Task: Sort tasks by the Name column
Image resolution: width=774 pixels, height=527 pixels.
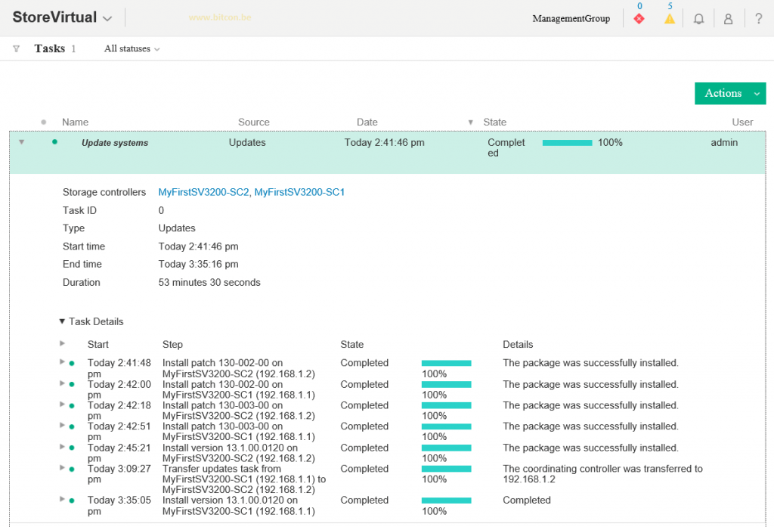Action: click(75, 122)
